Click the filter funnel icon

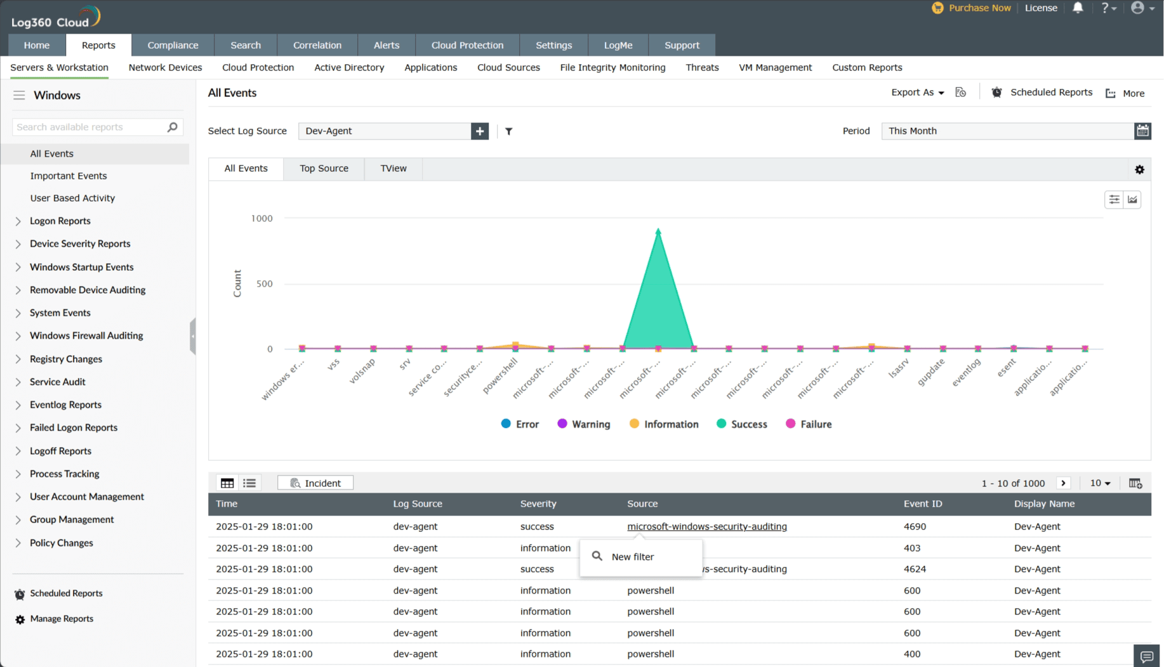click(509, 131)
